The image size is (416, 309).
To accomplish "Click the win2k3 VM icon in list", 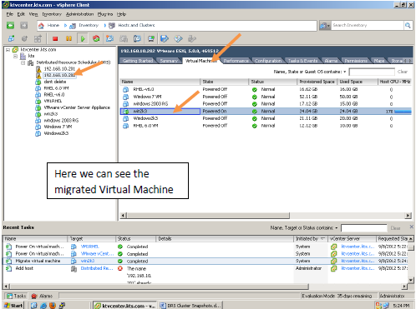I will 126,111.
